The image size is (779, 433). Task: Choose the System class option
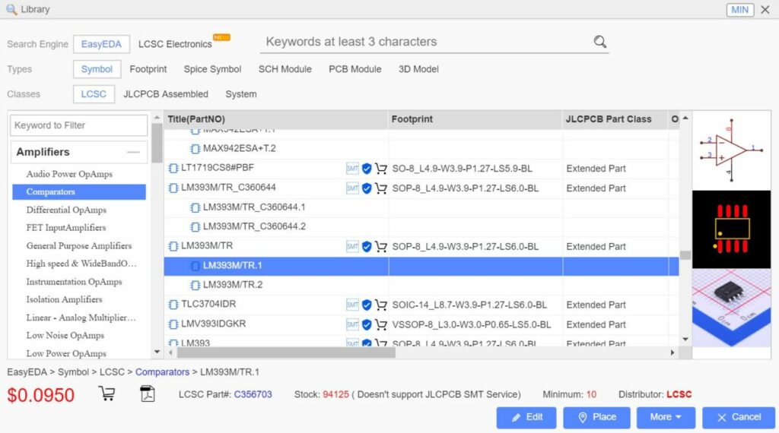(x=240, y=94)
